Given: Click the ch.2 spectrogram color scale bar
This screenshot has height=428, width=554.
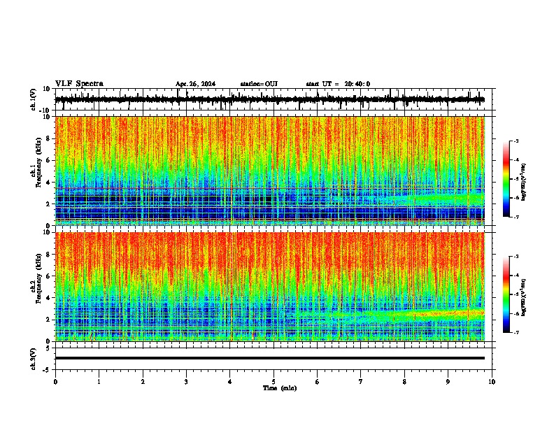Looking at the screenshot, I should point(506,294).
